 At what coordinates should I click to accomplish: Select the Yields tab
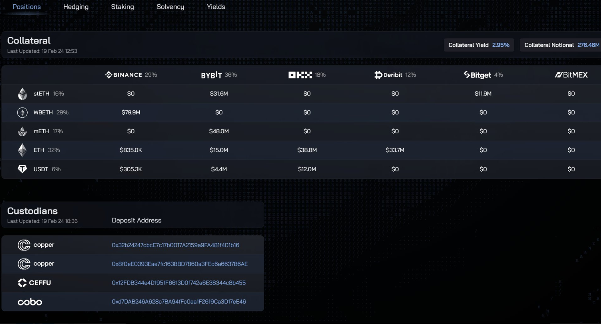[216, 7]
